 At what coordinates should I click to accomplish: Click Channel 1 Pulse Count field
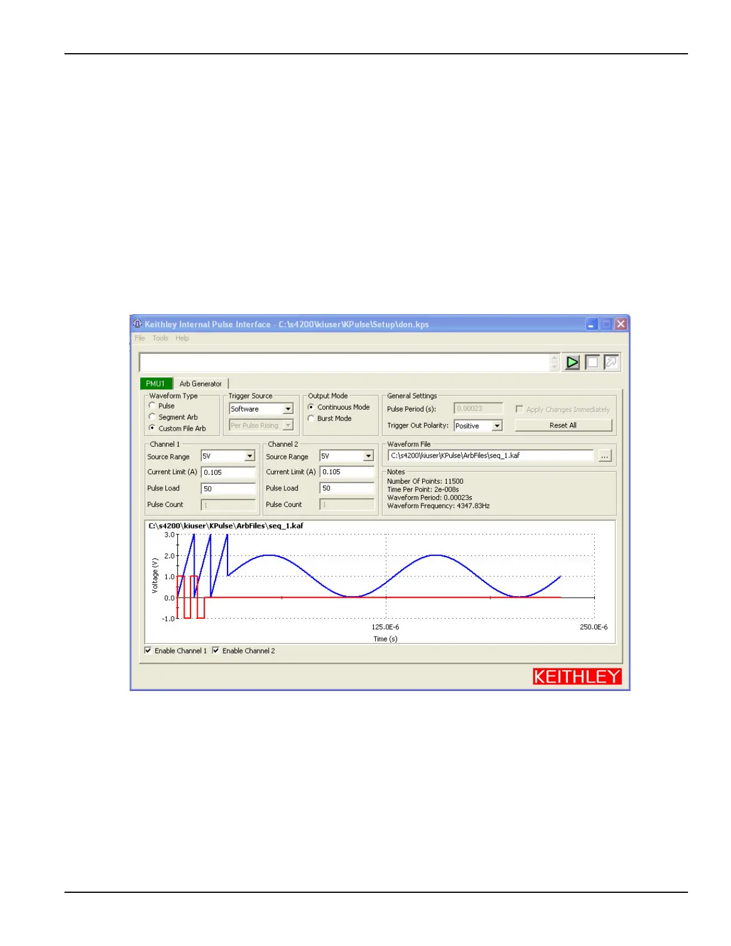228,505
